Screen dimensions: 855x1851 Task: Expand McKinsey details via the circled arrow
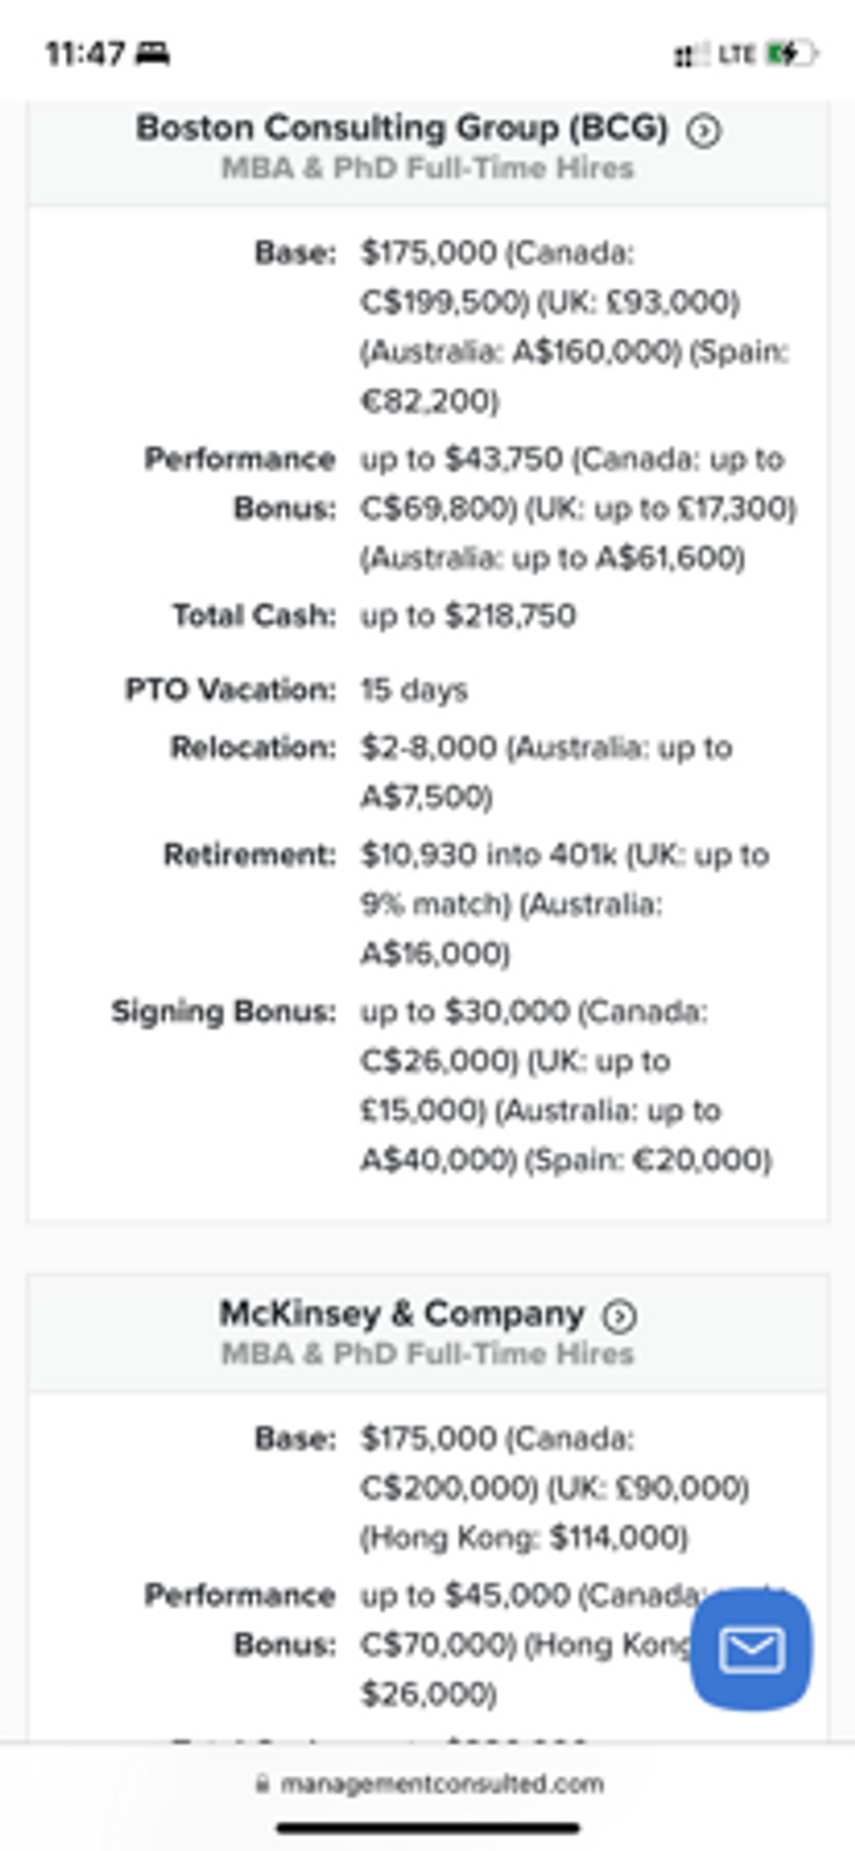(620, 1316)
